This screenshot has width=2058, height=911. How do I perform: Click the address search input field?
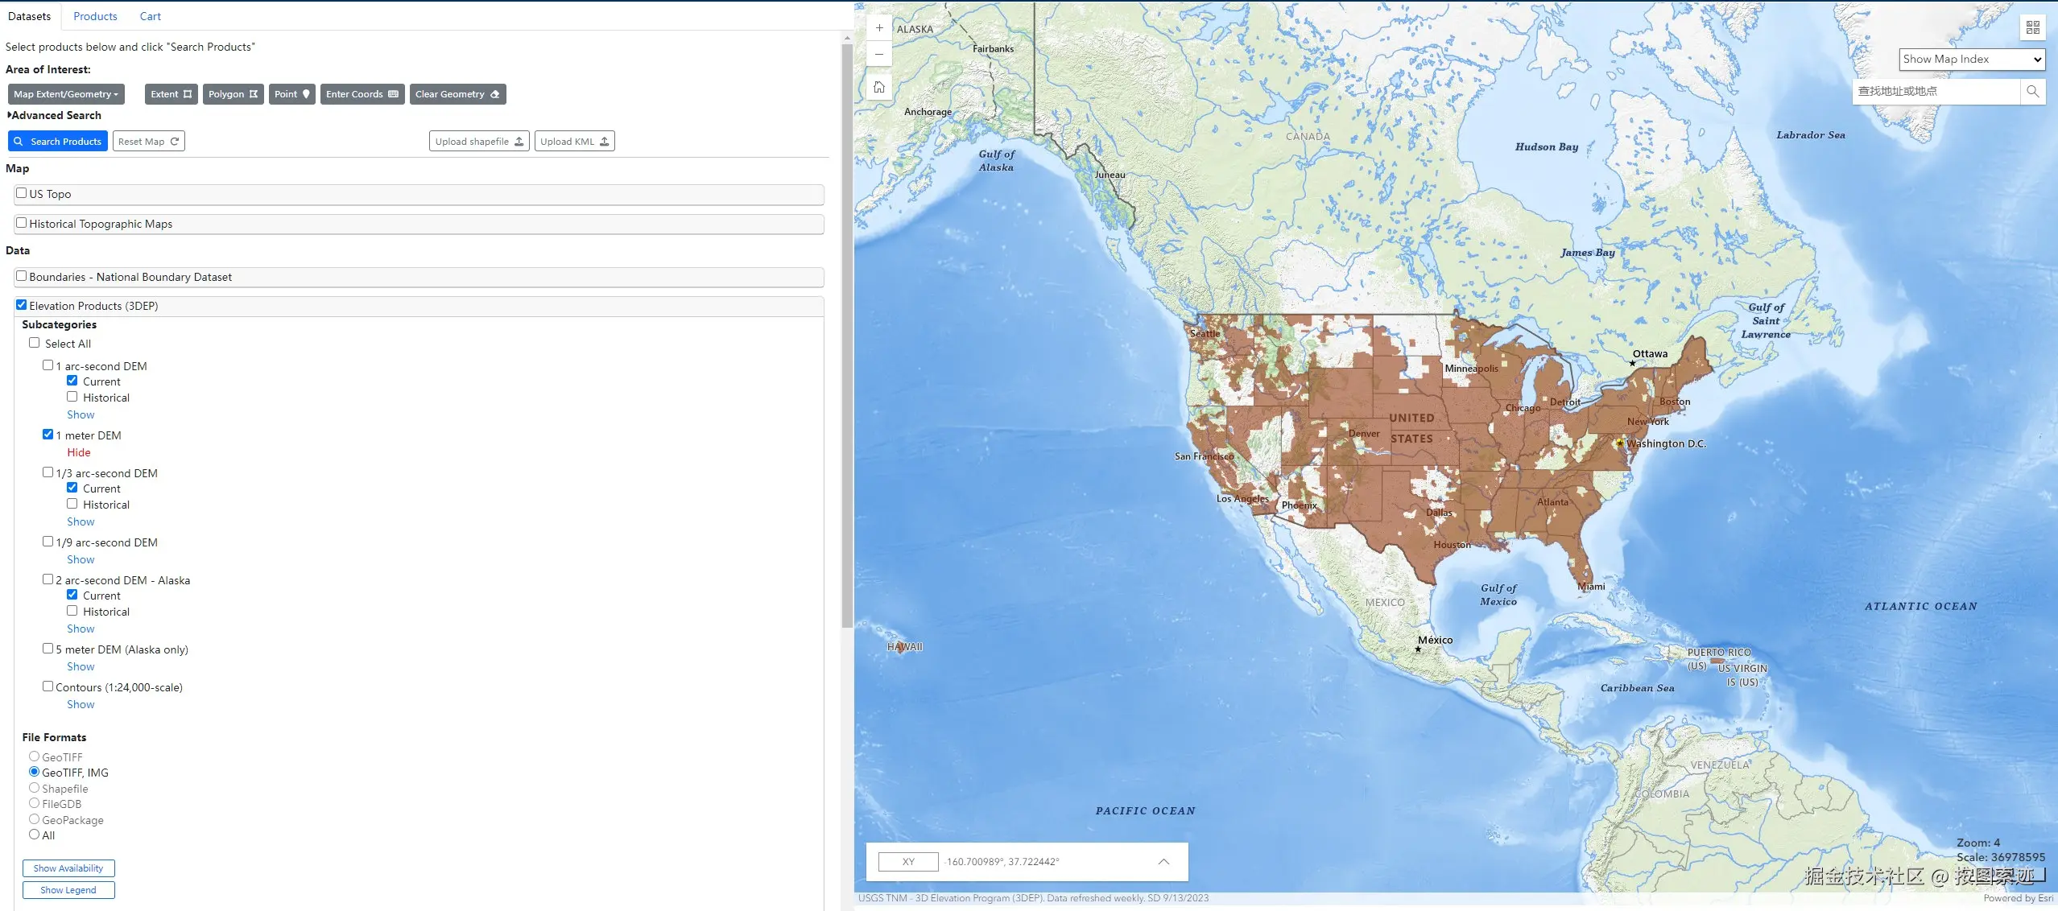pos(1936,92)
